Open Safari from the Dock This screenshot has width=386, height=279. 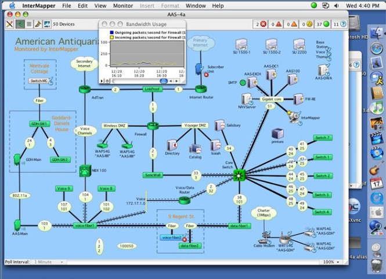pyautogui.click(x=377, y=48)
